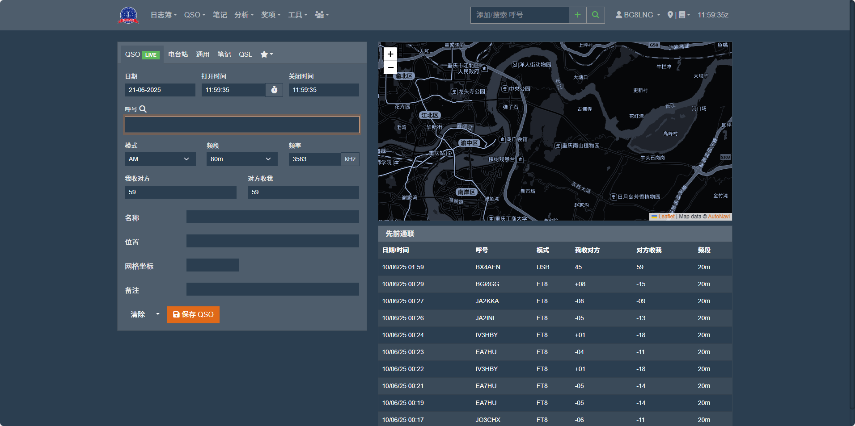This screenshot has width=855, height=426.
Task: Click the 10/06/25 00:24 IV3HBY row
Action: 555,335
